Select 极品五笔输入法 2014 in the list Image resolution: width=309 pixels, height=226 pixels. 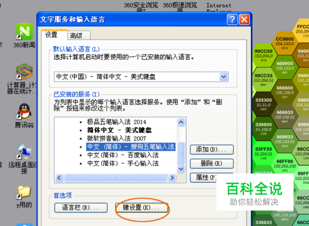(x=116, y=122)
